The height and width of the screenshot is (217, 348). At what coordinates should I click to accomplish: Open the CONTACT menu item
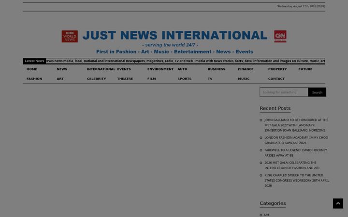coord(276,79)
